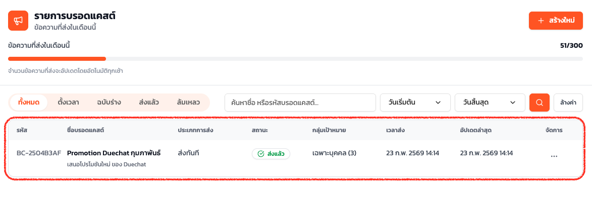
Task: Click the รหัส column header
Action: [x=22, y=131]
